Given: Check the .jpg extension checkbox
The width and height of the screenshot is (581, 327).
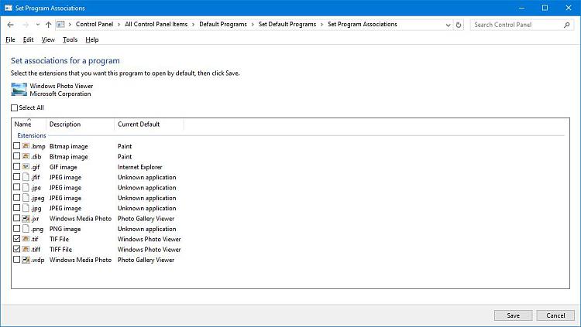Looking at the screenshot, I should click(17, 208).
